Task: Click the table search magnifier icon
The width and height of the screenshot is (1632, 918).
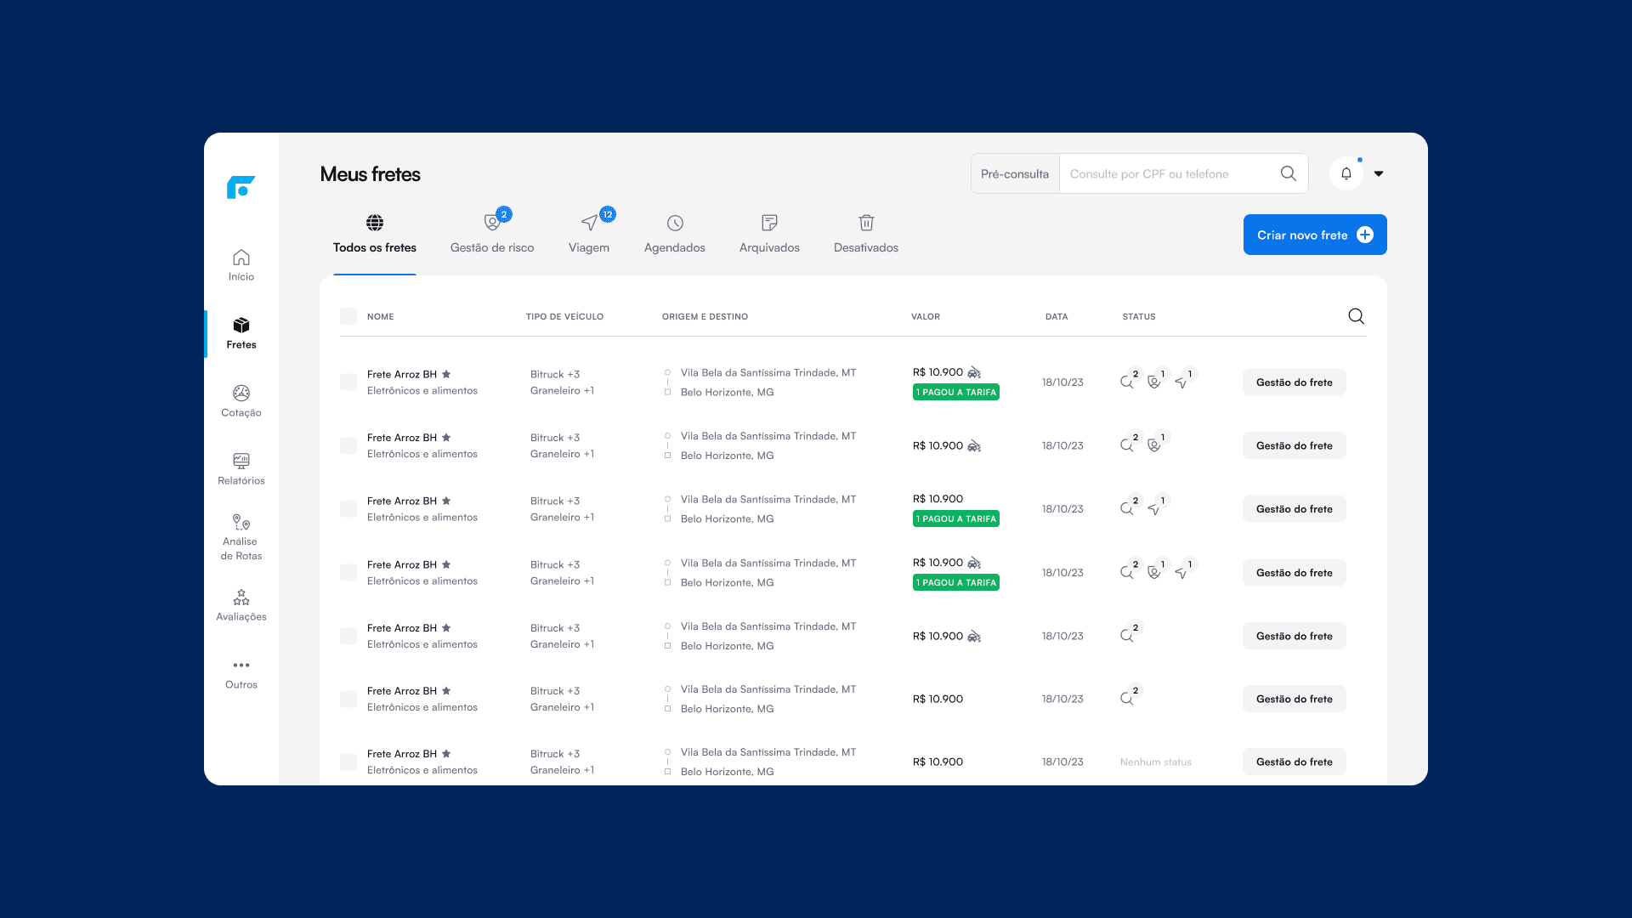Action: 1356,316
